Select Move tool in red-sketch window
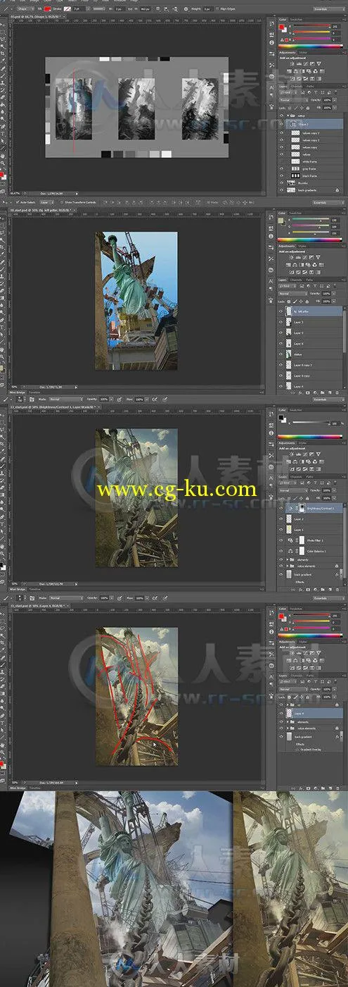The width and height of the screenshot is (348, 987). coord(4,614)
